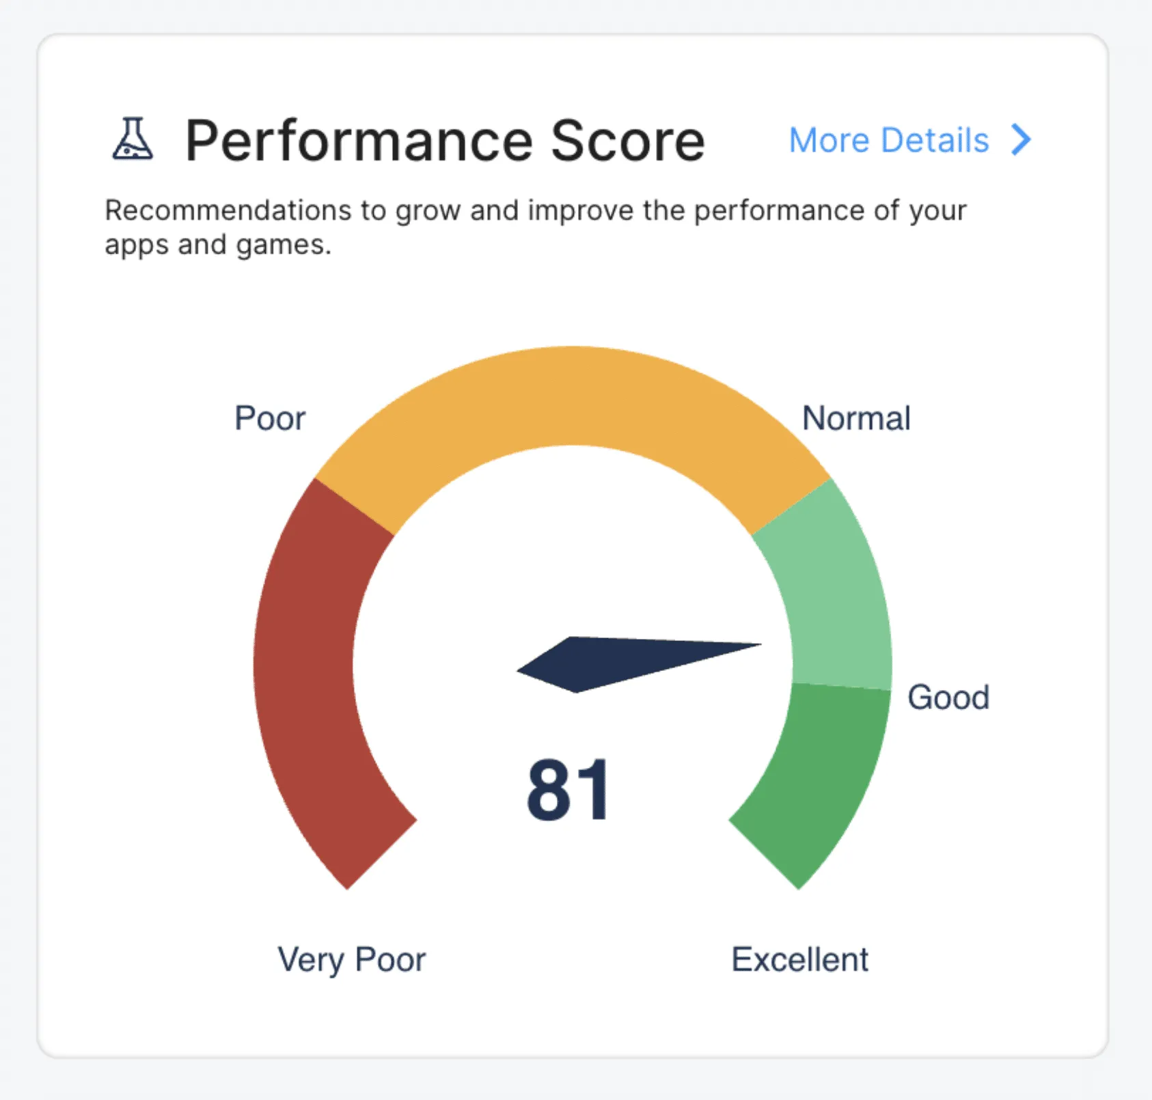
Task: Click the Normal label on the gauge
Action: coord(856,418)
